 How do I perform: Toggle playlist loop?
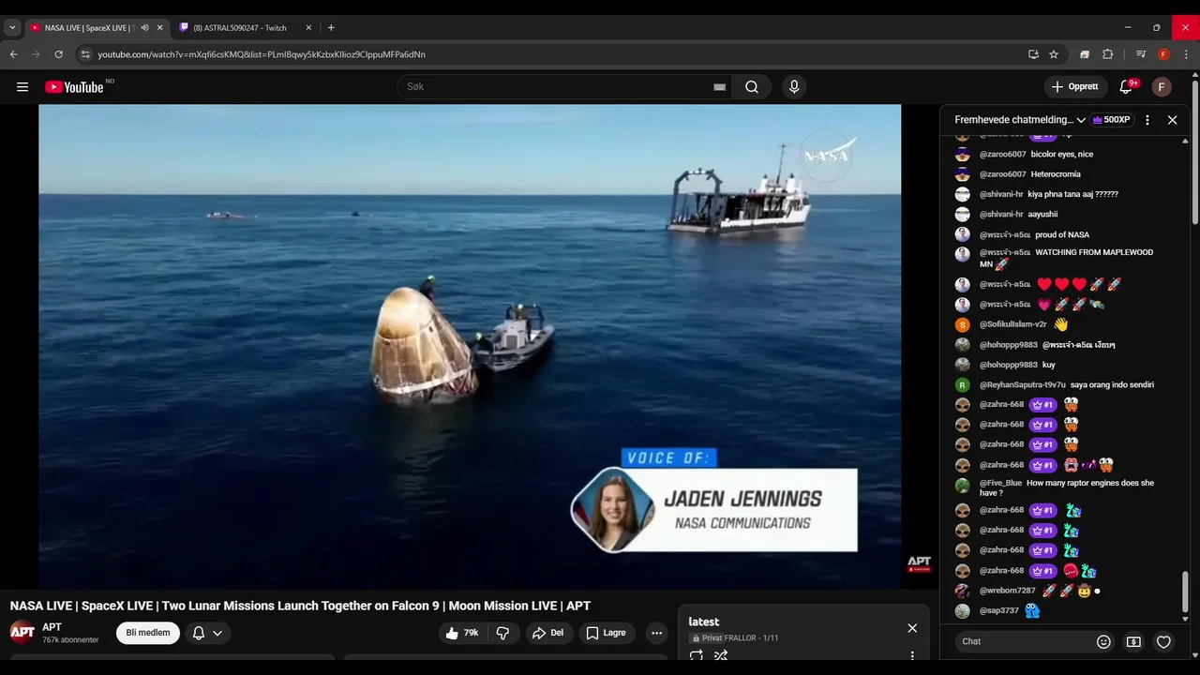(697, 656)
